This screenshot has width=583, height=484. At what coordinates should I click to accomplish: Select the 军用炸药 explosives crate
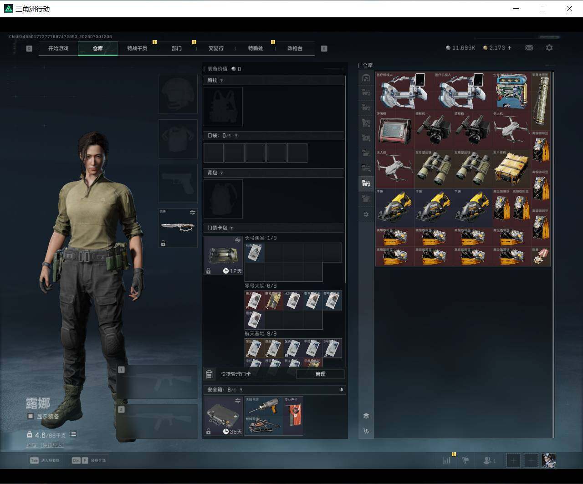[x=511, y=169]
